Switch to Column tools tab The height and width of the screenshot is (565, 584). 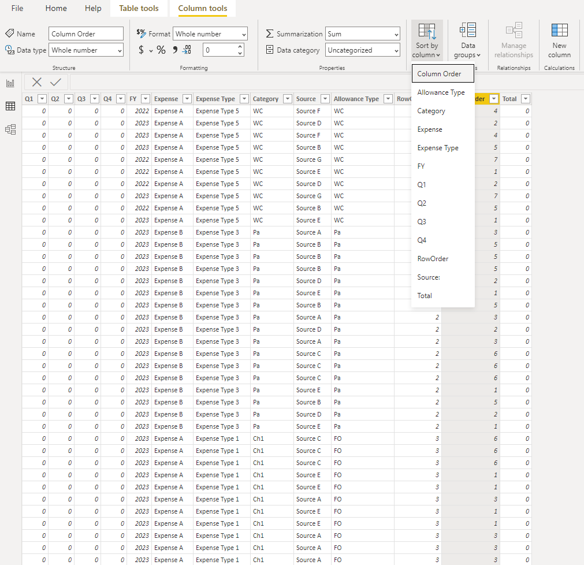click(203, 8)
